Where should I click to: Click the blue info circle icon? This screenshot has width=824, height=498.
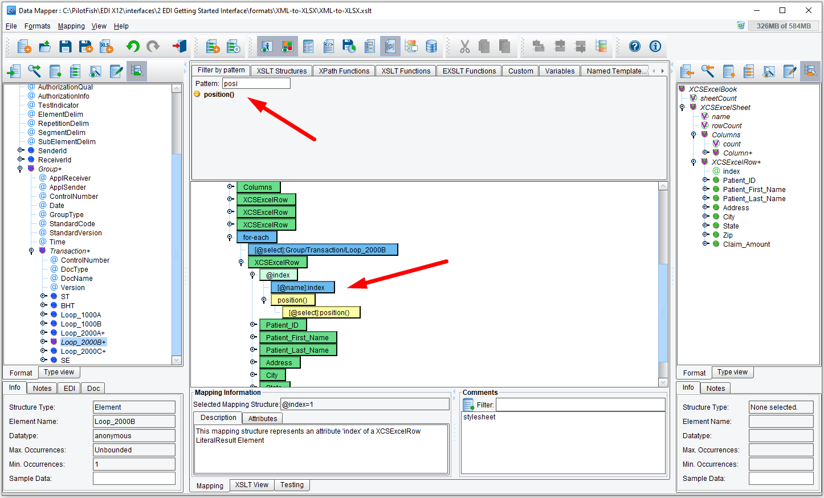[x=655, y=46]
